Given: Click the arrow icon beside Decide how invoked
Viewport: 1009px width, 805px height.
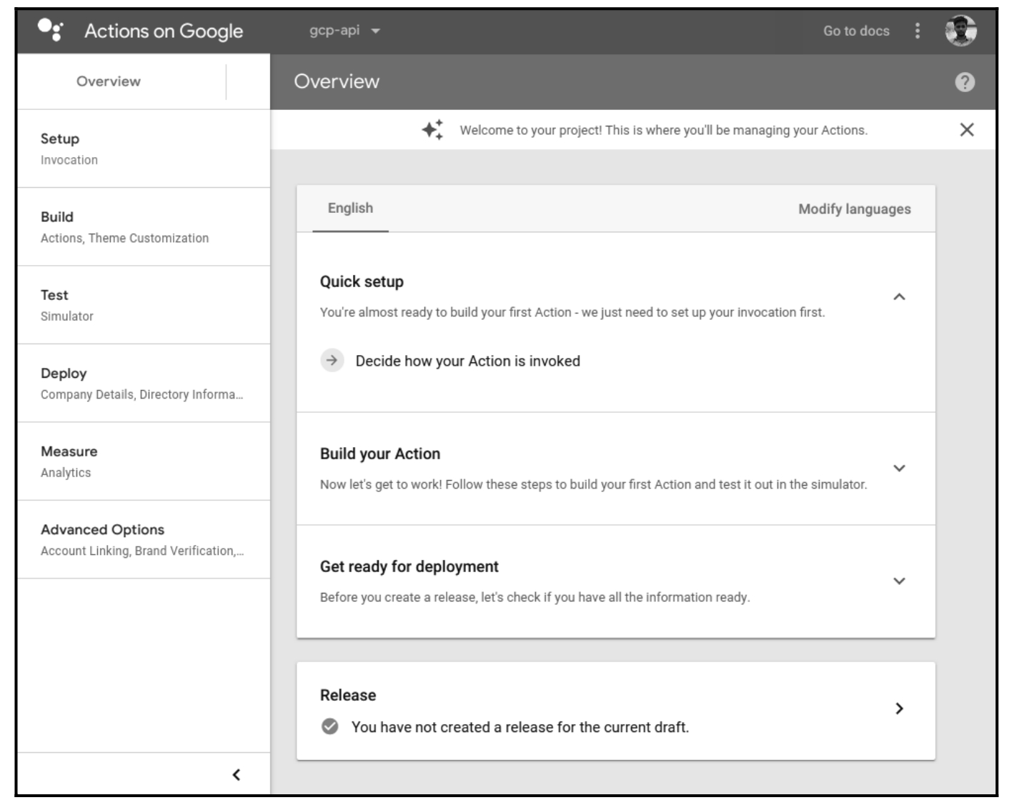Looking at the screenshot, I should [332, 361].
